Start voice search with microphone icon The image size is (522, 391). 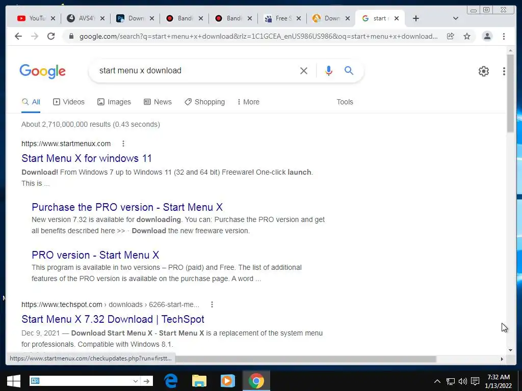tap(329, 70)
